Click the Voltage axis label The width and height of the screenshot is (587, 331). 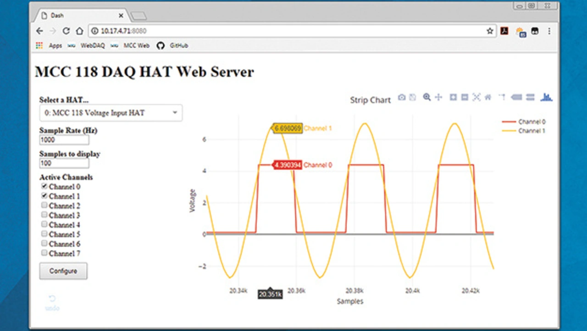[x=193, y=201]
